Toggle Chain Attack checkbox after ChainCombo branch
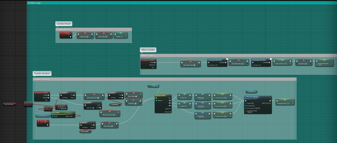The height and width of the screenshot is (143, 337). [112, 126]
